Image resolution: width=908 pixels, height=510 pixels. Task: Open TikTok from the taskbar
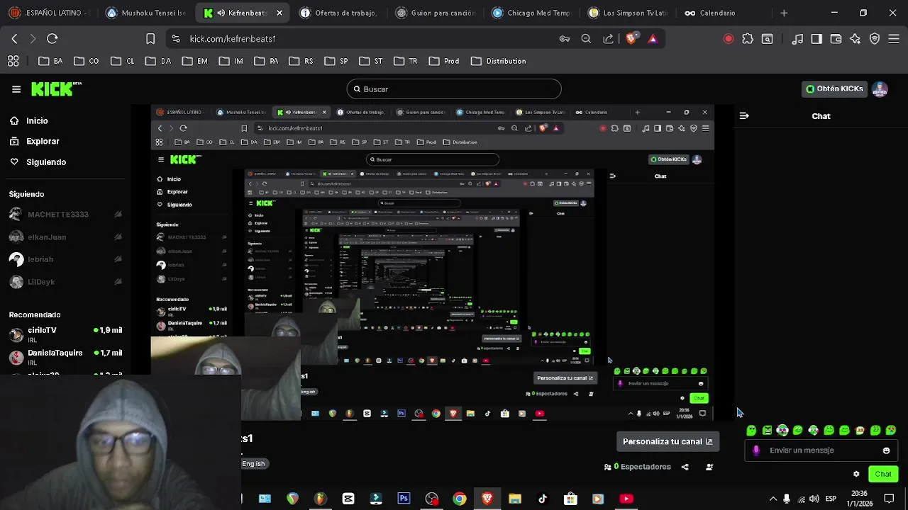tap(543, 499)
